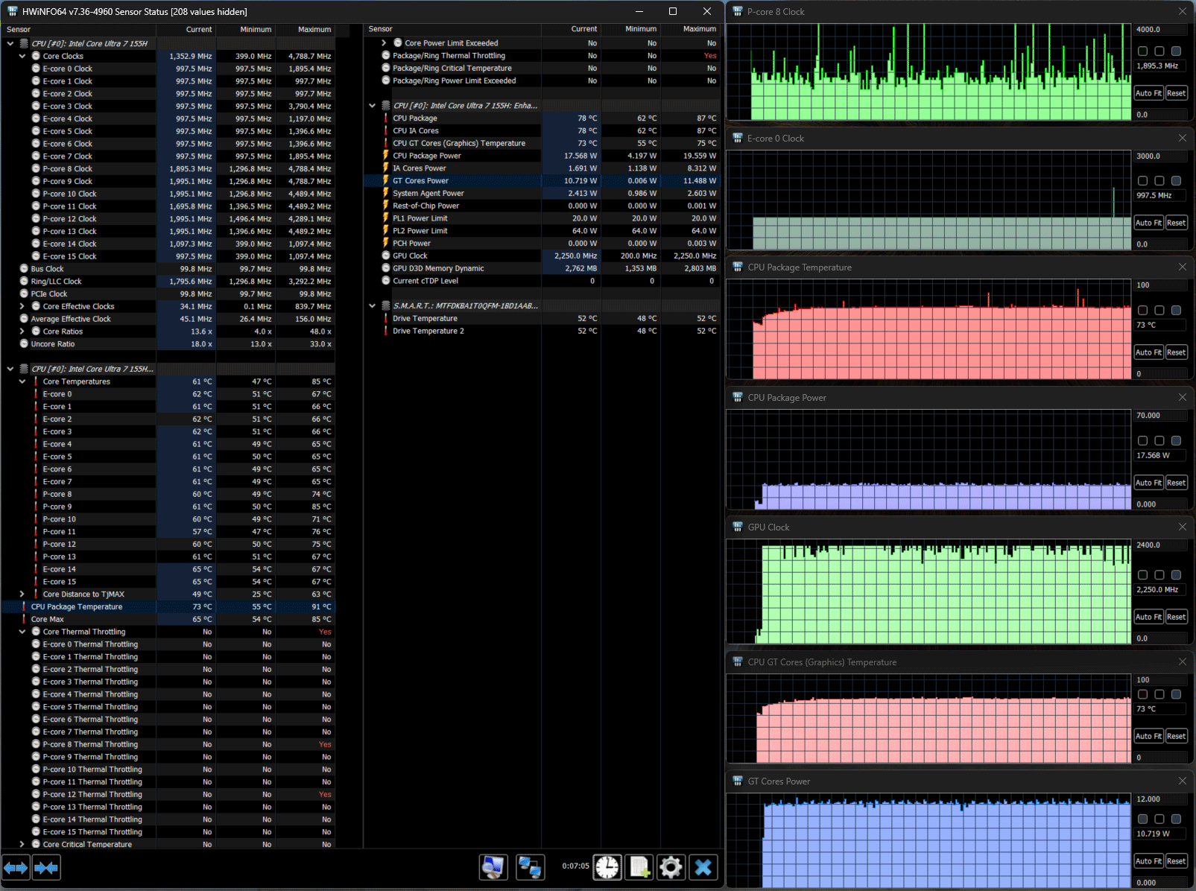Click the icon beside Current cTDP Level
The width and height of the screenshot is (1196, 891).
[x=386, y=281]
